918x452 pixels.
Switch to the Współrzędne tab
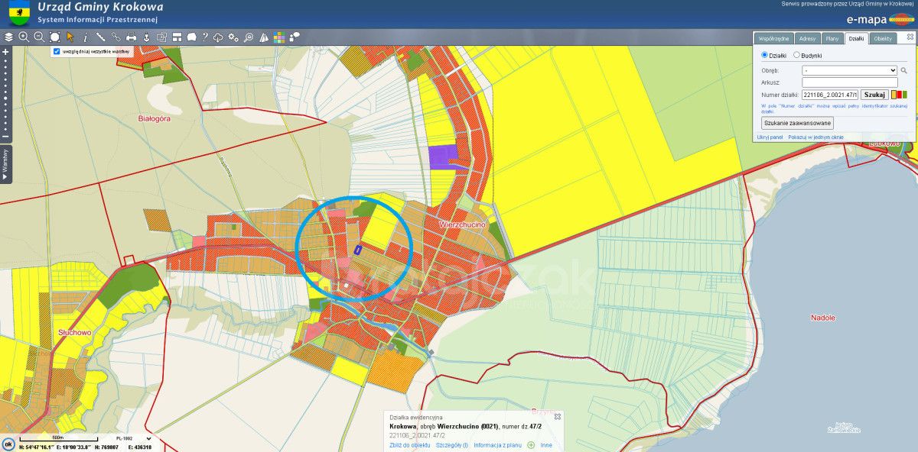point(773,38)
